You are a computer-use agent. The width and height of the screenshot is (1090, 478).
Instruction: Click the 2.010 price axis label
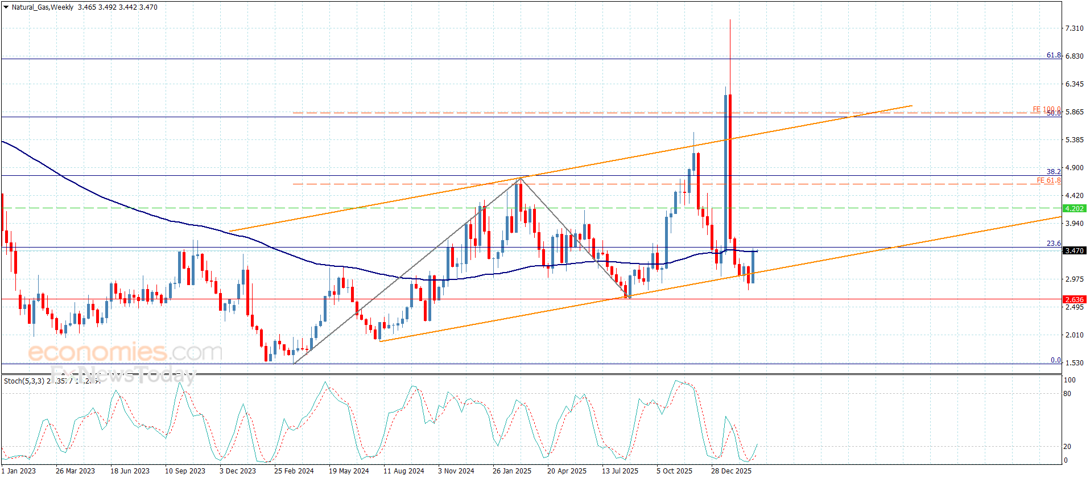tap(1074, 335)
